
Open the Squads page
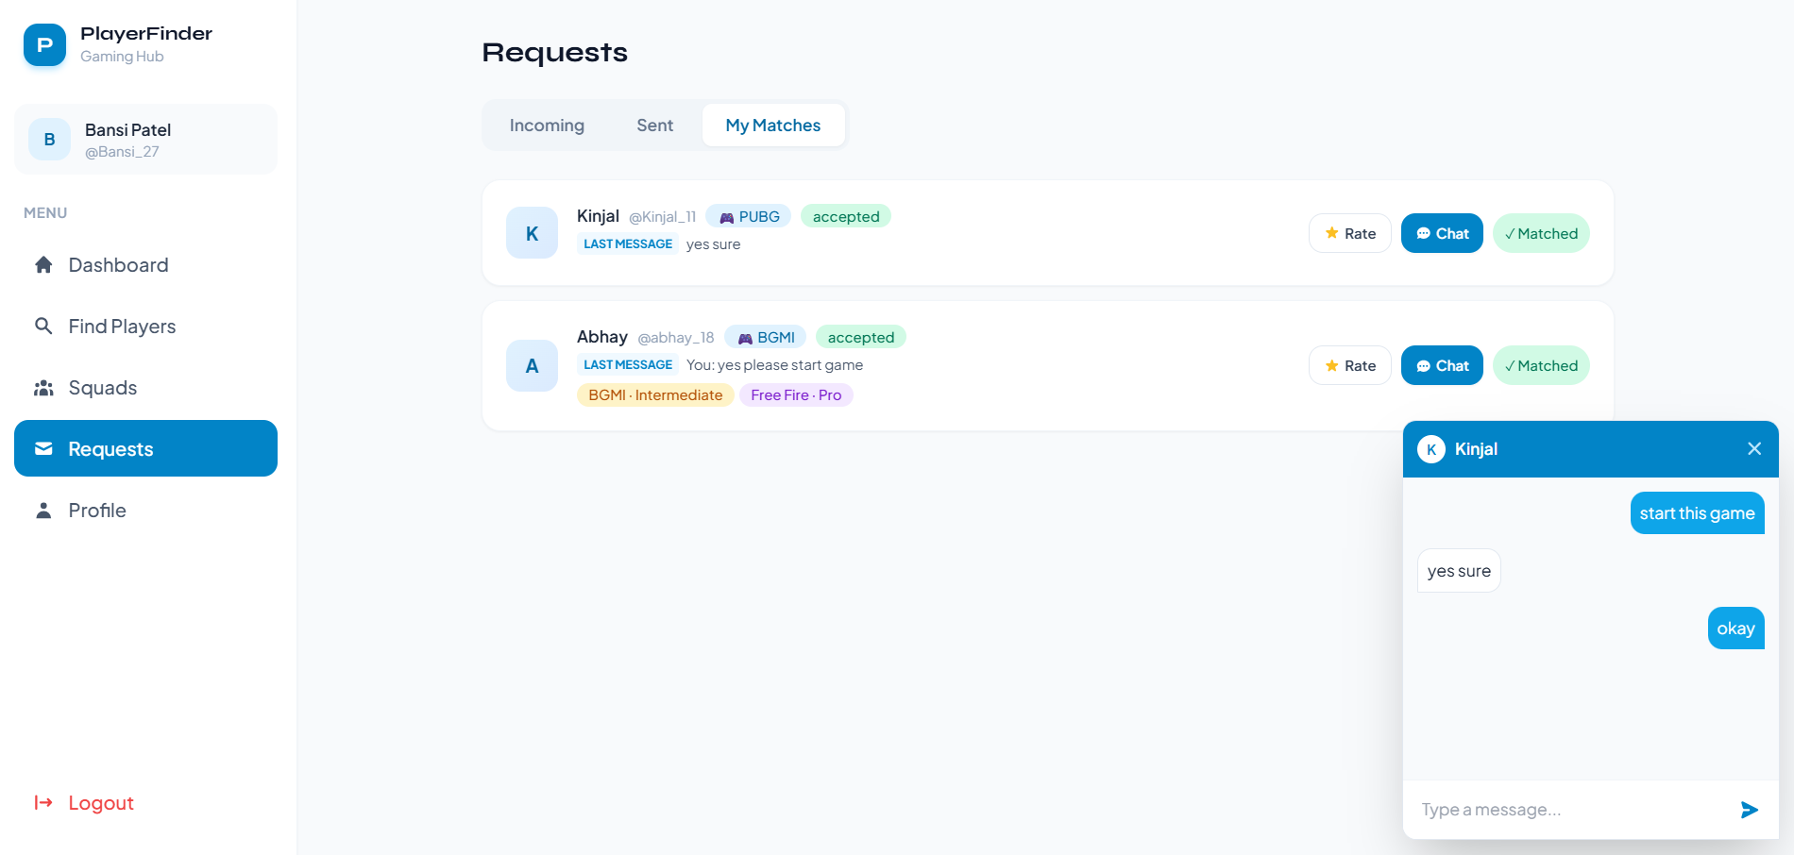[x=145, y=388]
